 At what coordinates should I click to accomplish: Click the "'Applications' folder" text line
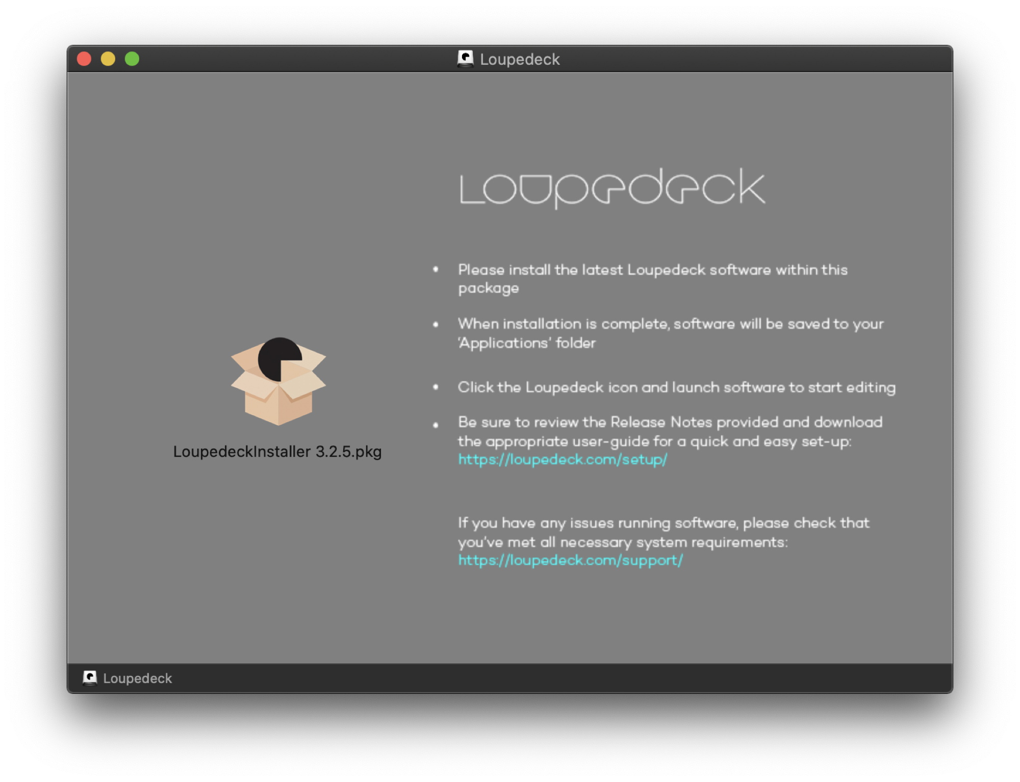point(526,343)
